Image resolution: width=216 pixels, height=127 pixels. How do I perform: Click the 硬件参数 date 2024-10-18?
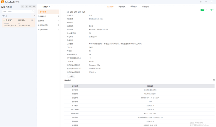coord(150,121)
